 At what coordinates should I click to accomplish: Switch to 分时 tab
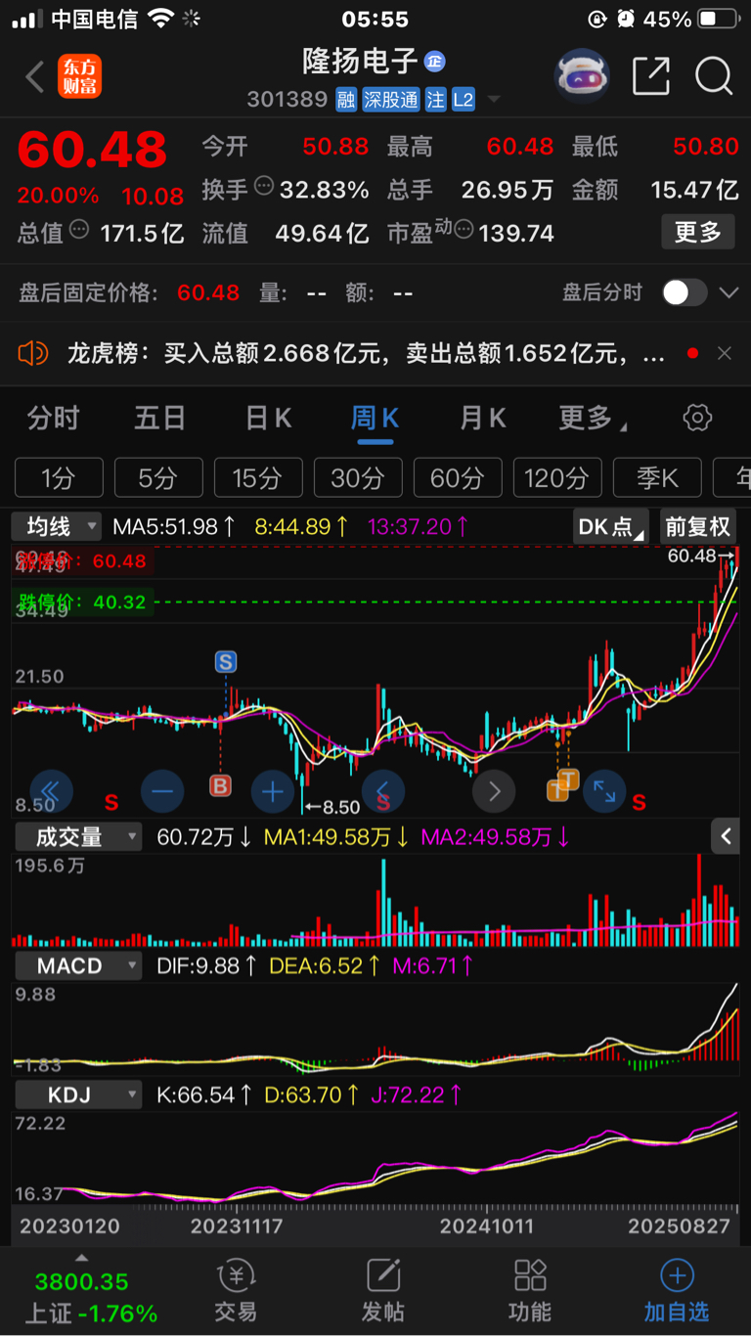[53, 419]
